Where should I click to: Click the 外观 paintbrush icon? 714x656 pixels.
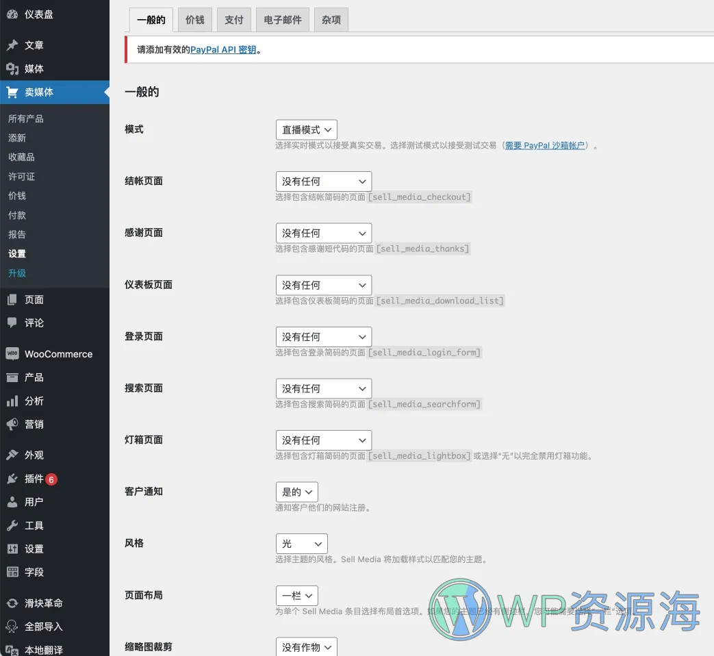pos(12,455)
